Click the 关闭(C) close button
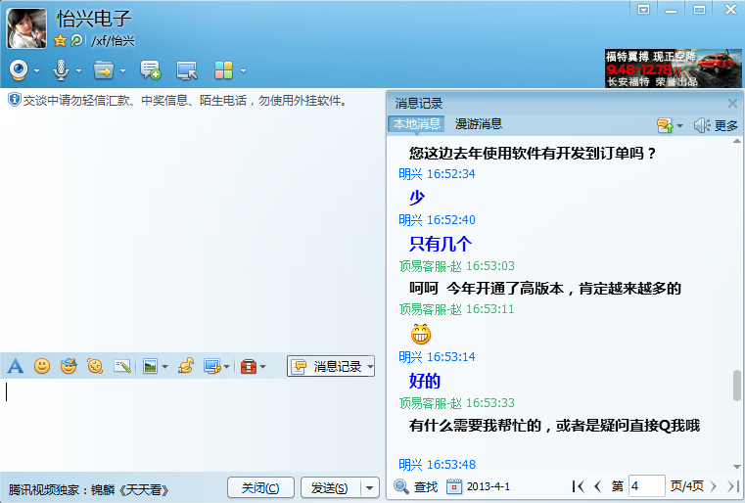Image resolution: width=745 pixels, height=503 pixels. [x=260, y=487]
